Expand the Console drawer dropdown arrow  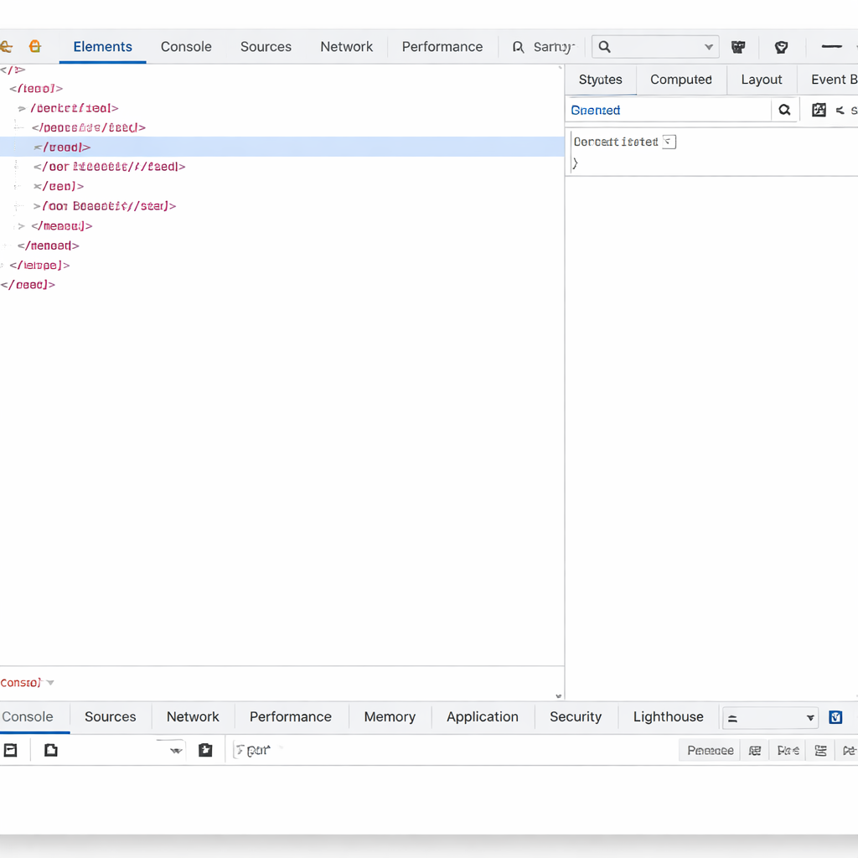click(50, 683)
